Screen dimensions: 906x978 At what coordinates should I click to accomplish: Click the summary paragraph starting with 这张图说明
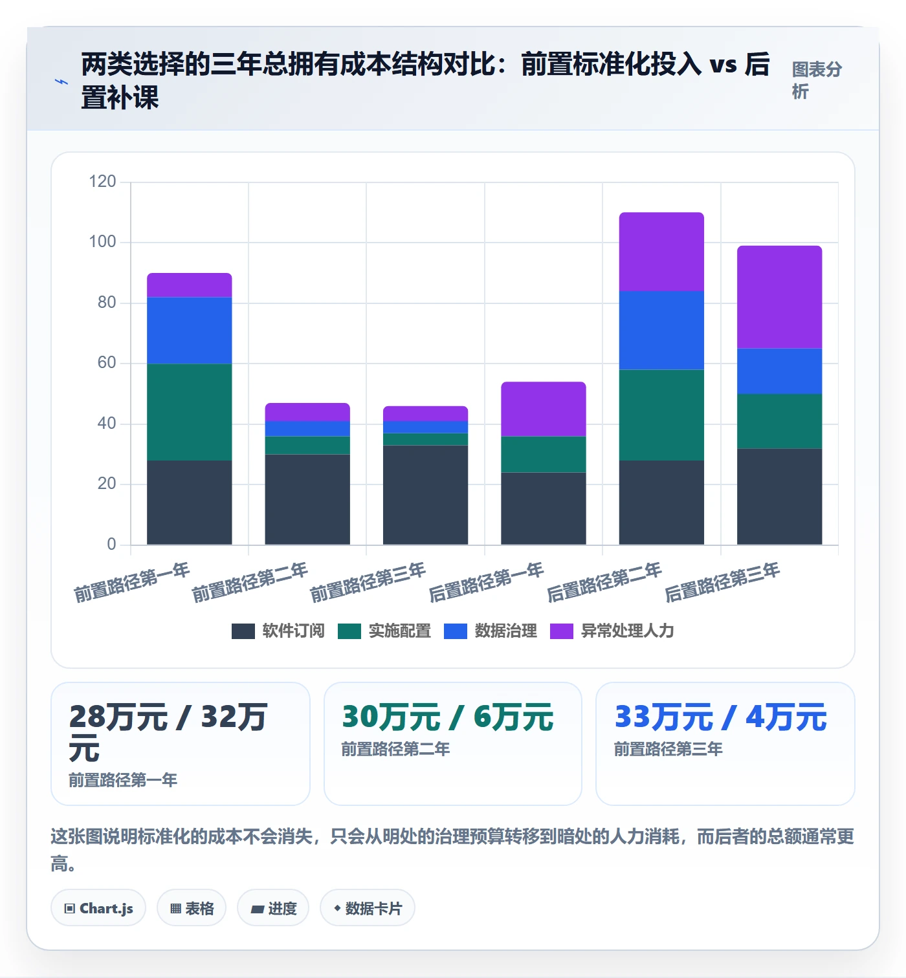[x=452, y=850]
